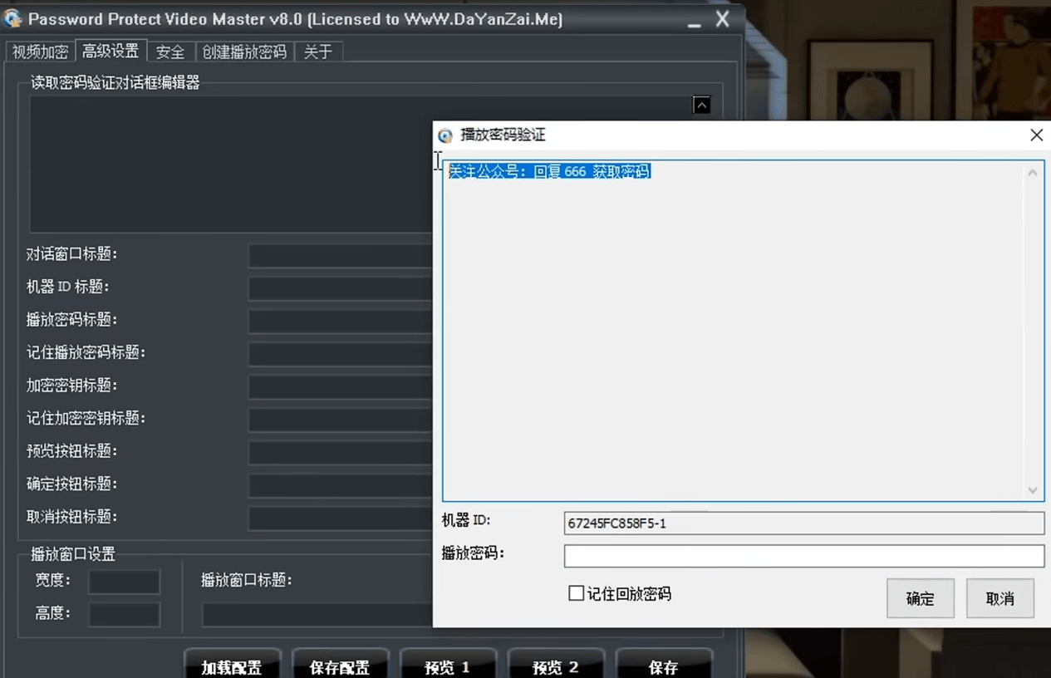Focus the 播放密码 input field
Viewport: 1051px width, 678px height.
pyautogui.click(x=803, y=556)
